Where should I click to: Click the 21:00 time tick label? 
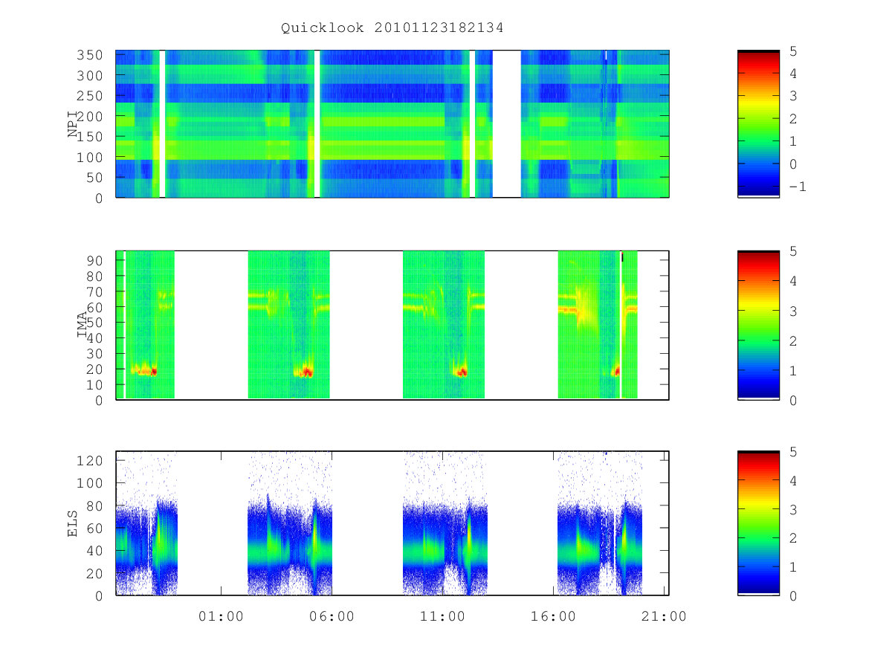click(665, 616)
